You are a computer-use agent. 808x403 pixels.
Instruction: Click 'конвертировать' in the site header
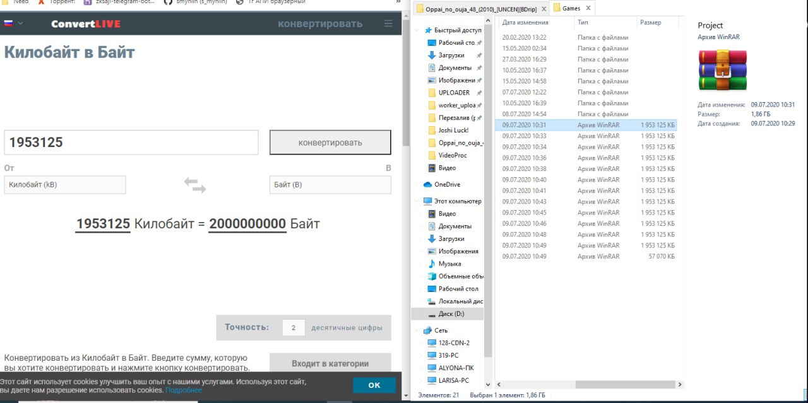tap(320, 23)
